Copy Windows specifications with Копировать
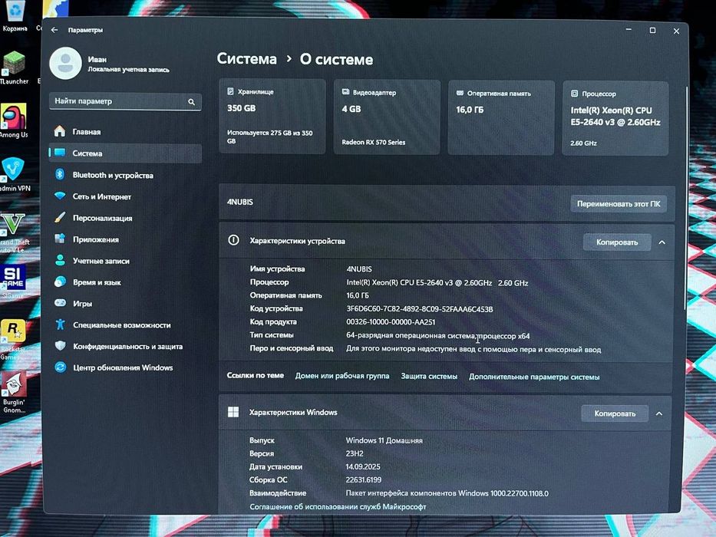716x537 pixels. pyautogui.click(x=615, y=413)
